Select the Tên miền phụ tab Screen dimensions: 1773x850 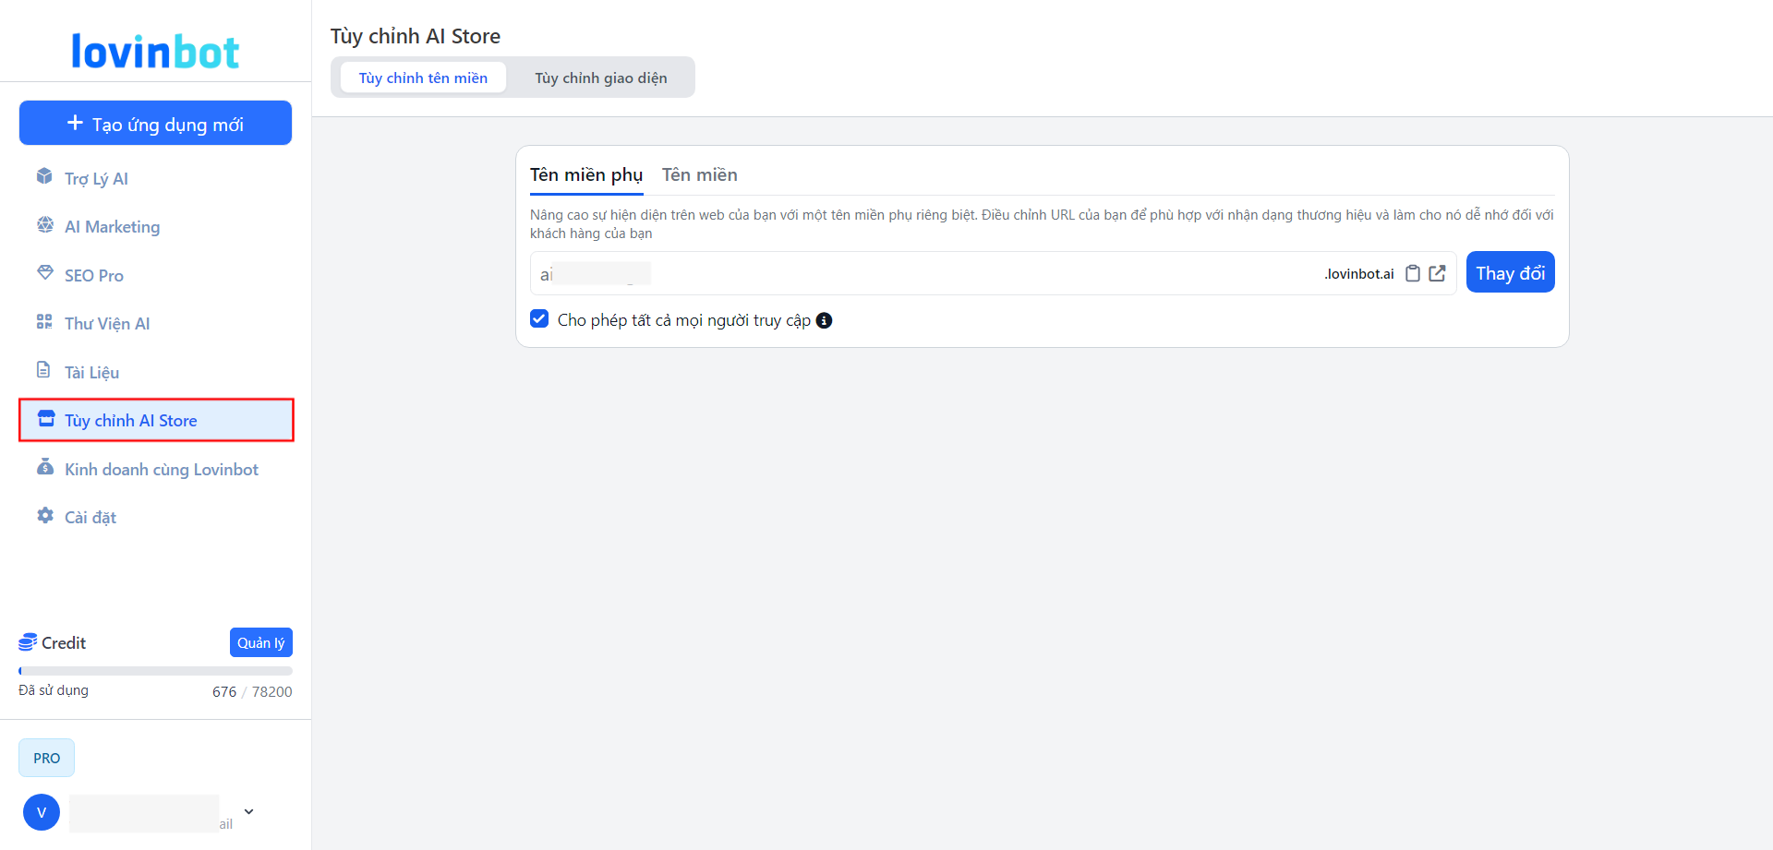click(585, 175)
